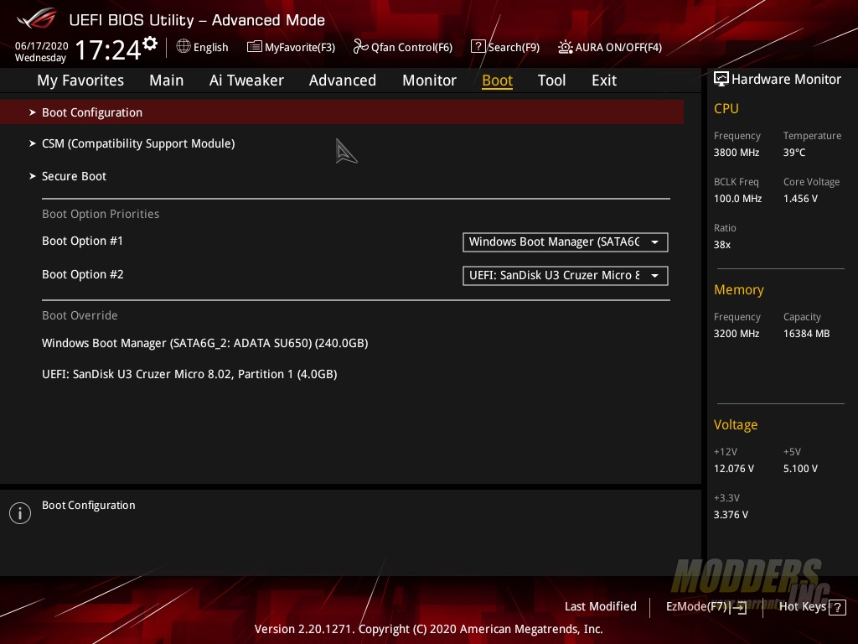This screenshot has height=644, width=858.
Task: Open Qfan Control(F6)
Action: [403, 47]
